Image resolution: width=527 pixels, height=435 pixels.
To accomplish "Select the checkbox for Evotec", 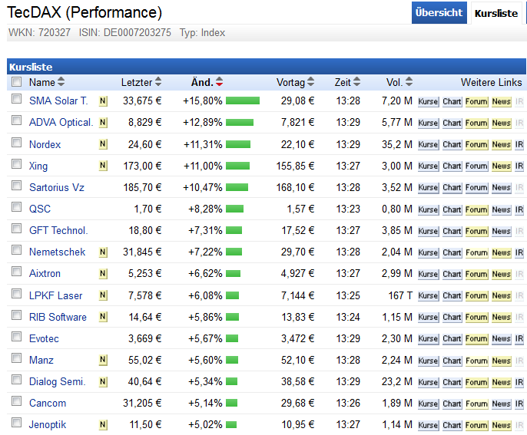I will coord(16,336).
